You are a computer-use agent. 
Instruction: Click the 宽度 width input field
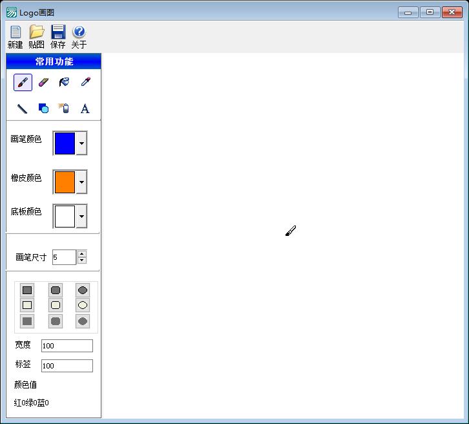[x=67, y=346]
